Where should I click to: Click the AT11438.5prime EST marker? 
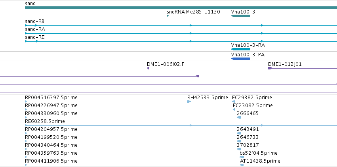click(x=242, y=165)
